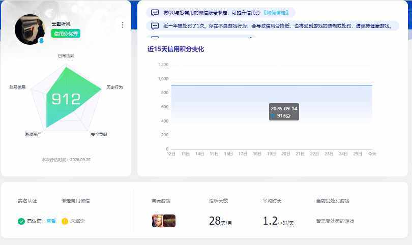Click the 25日 label on chart axis
The width and height of the screenshot is (412, 245).
358,154
